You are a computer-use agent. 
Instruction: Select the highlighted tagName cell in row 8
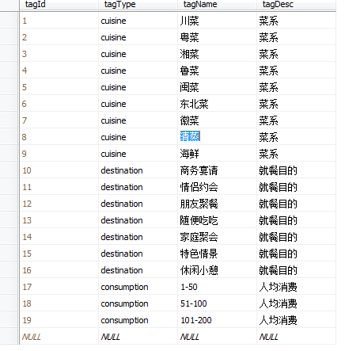pos(217,136)
